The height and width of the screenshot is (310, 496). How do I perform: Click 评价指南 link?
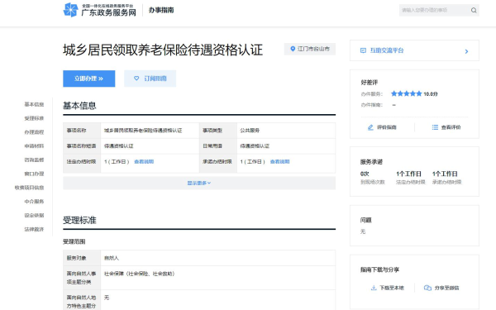[x=387, y=127]
